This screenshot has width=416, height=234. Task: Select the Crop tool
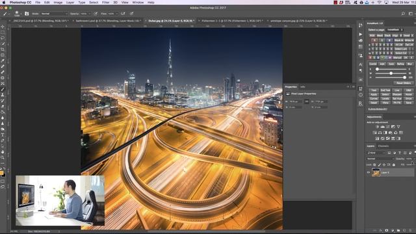click(x=3, y=49)
